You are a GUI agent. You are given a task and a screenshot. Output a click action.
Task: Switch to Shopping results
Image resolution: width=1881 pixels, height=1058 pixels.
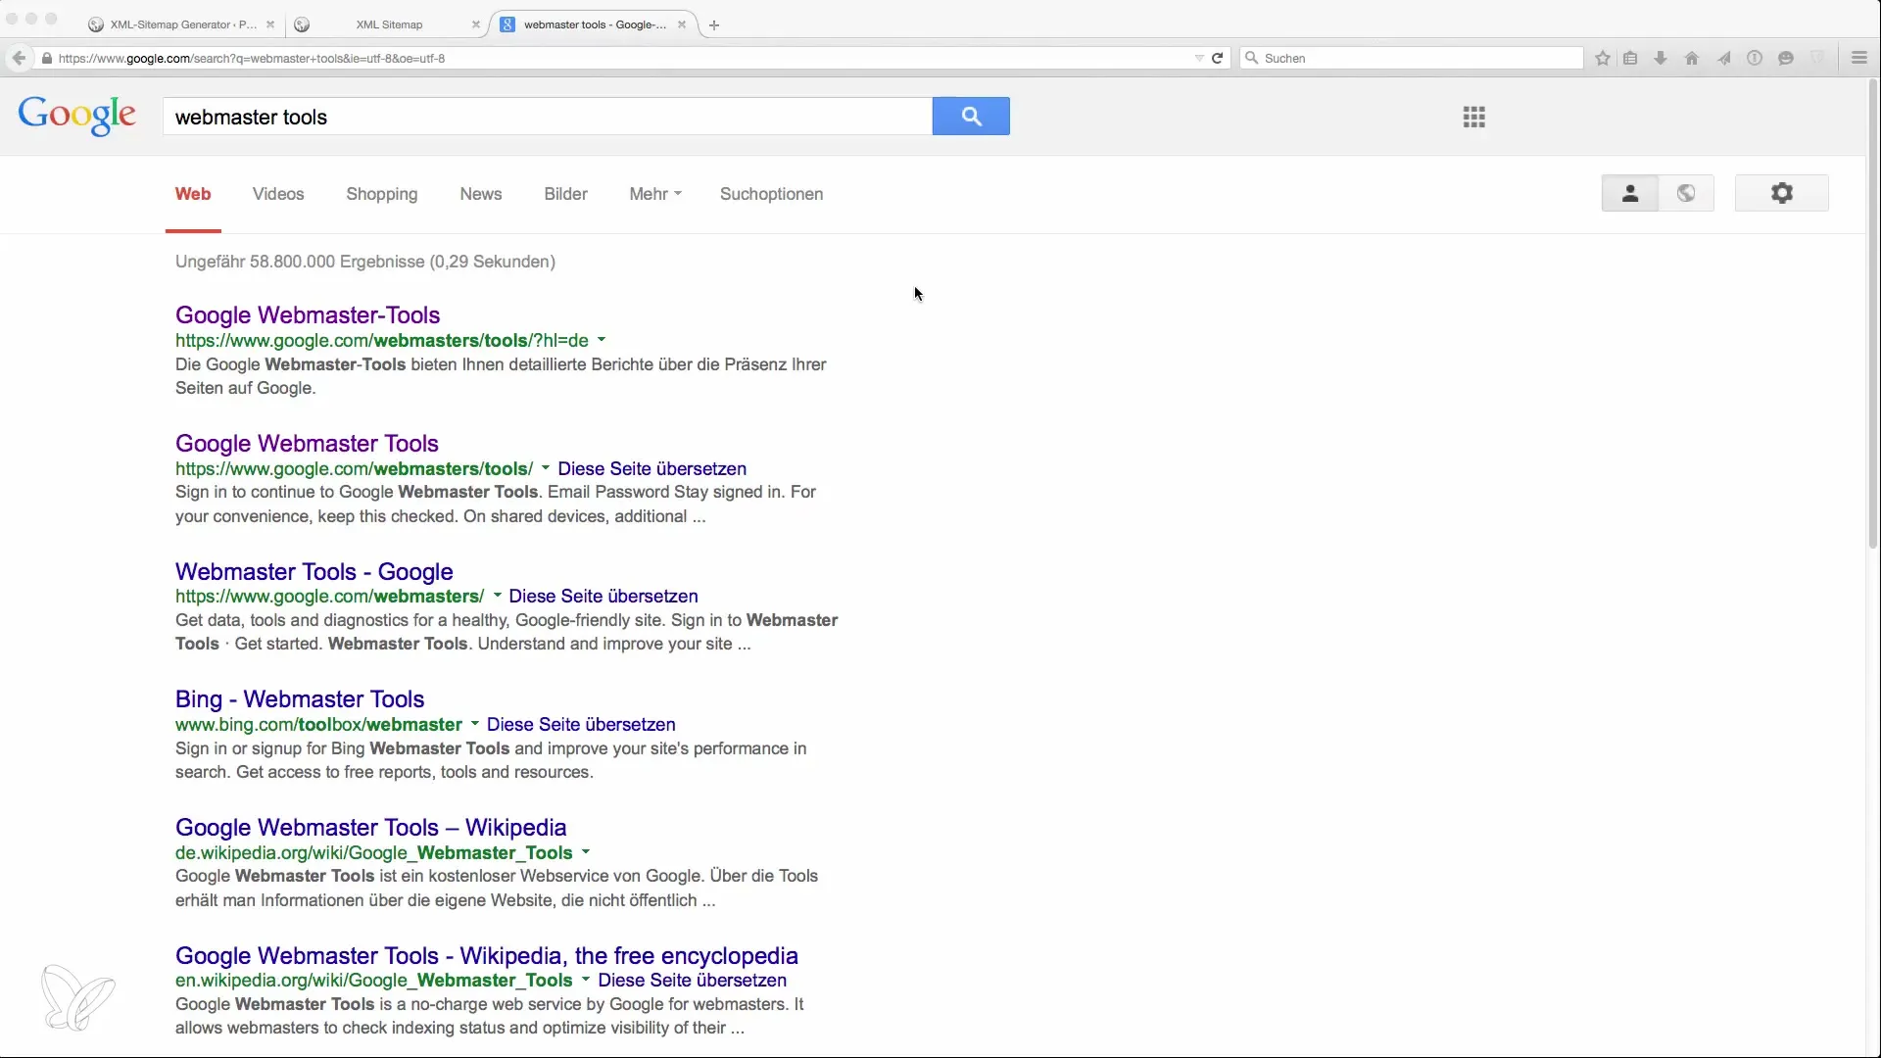point(382,194)
